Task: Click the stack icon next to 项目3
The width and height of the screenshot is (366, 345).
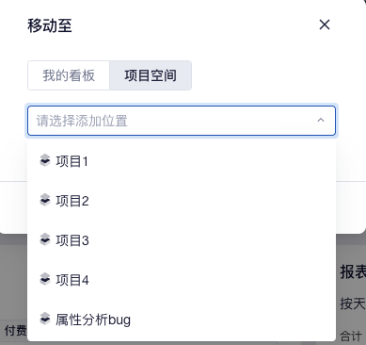Action: pyautogui.click(x=45, y=239)
